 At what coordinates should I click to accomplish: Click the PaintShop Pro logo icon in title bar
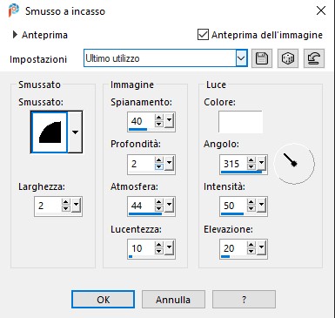point(14,10)
